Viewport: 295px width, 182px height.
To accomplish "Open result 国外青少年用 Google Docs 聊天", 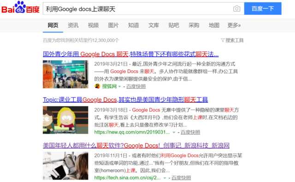I will tap(131, 54).
